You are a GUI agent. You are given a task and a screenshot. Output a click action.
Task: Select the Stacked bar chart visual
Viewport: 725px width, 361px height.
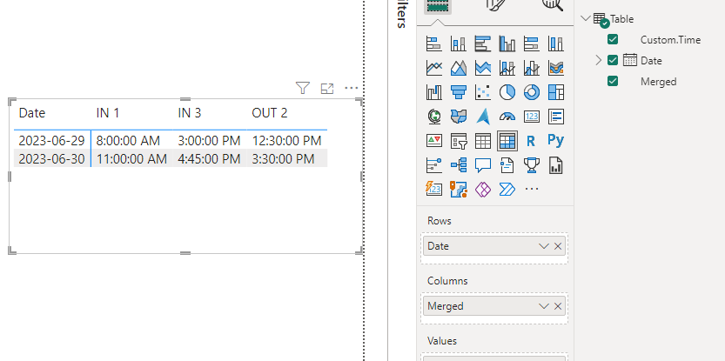click(x=433, y=43)
